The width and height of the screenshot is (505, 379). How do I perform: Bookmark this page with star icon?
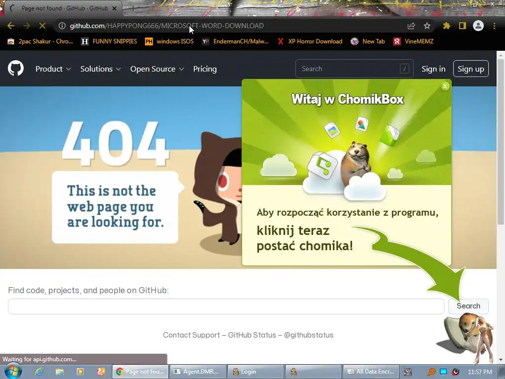427,26
